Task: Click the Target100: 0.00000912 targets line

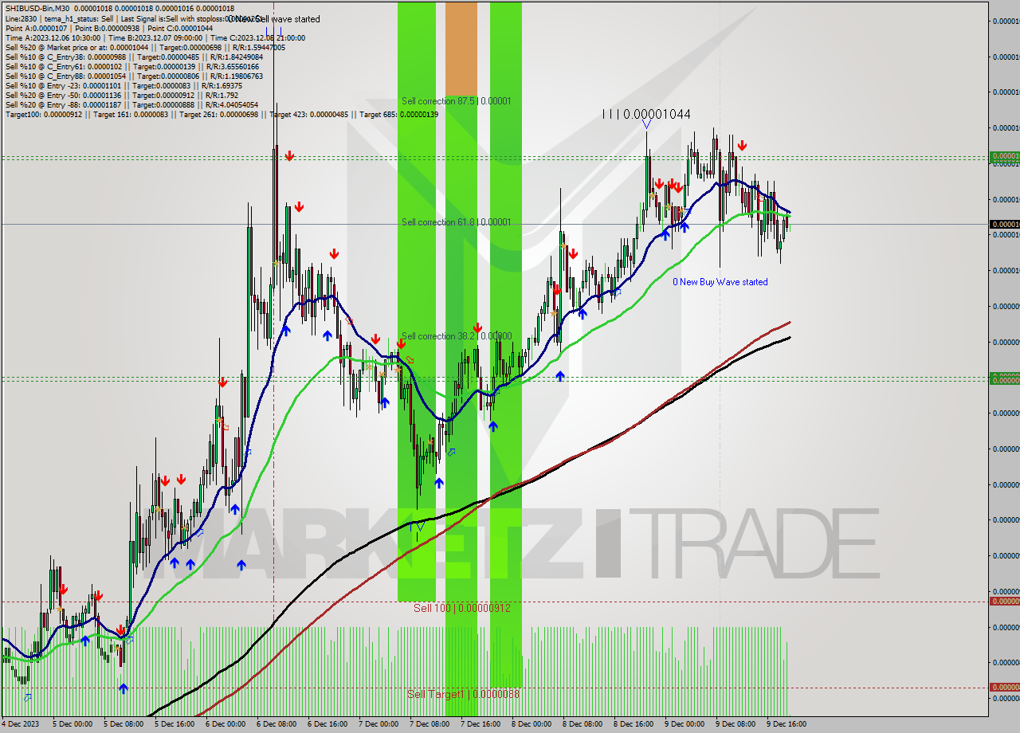Action: tap(222, 114)
